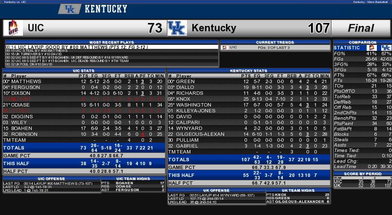The height and width of the screenshot is (215, 392).
Task: Click the red BLOUNT fouled-out row
Action: click(x=84, y=99)
